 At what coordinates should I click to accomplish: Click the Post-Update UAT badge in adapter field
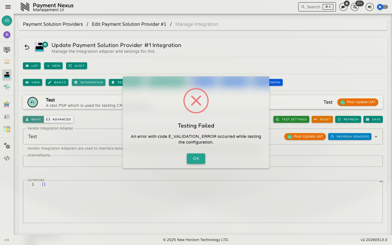pos(305,137)
